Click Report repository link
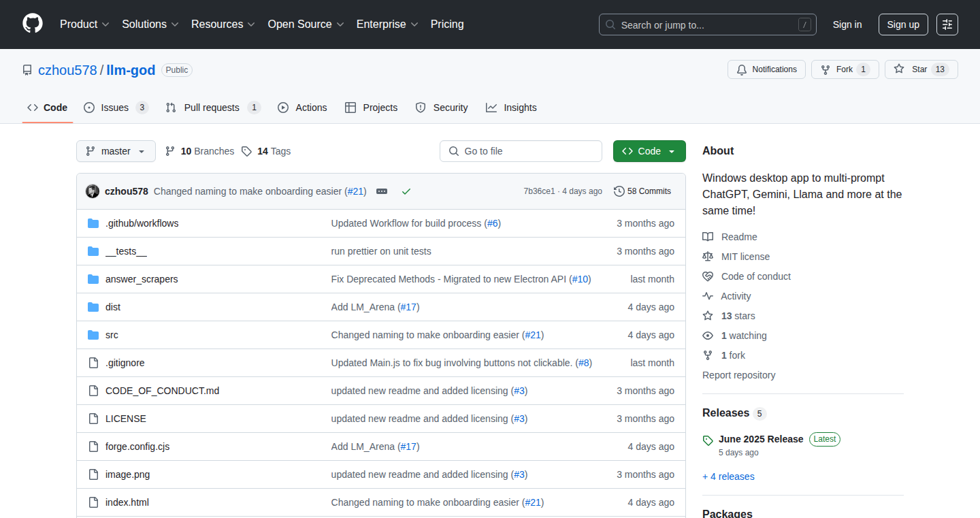This screenshot has width=980, height=518. pyautogui.click(x=738, y=375)
